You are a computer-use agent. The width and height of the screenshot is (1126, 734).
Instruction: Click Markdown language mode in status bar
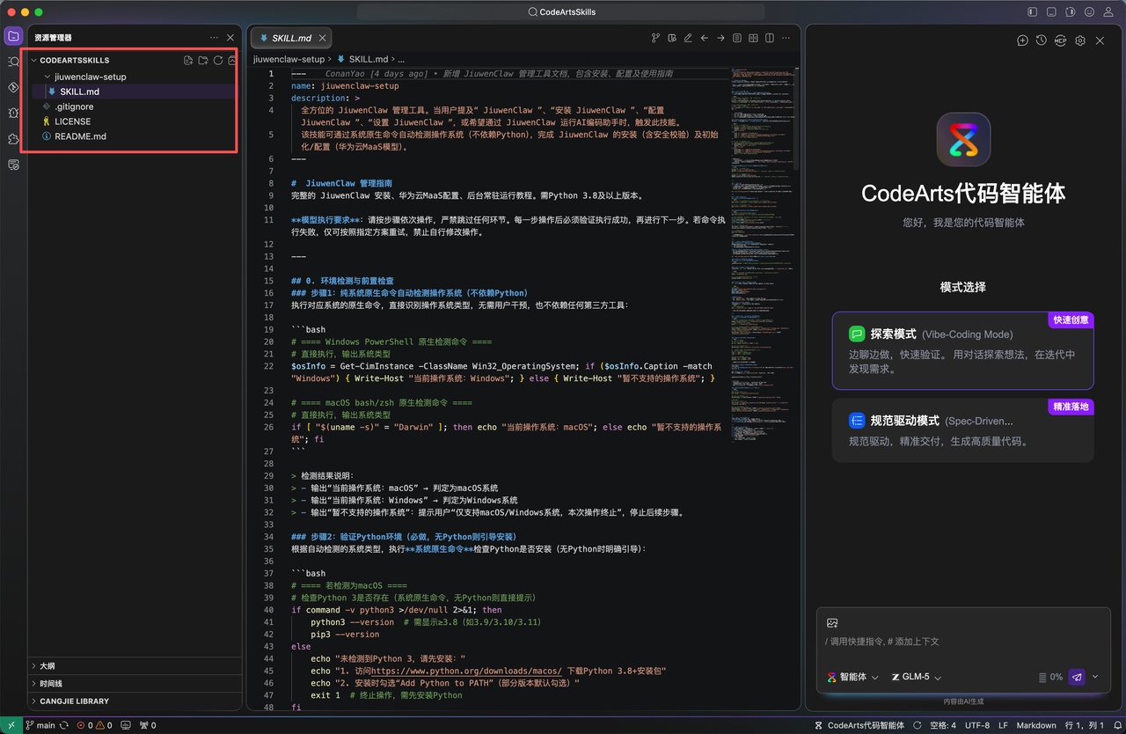[1036, 725]
